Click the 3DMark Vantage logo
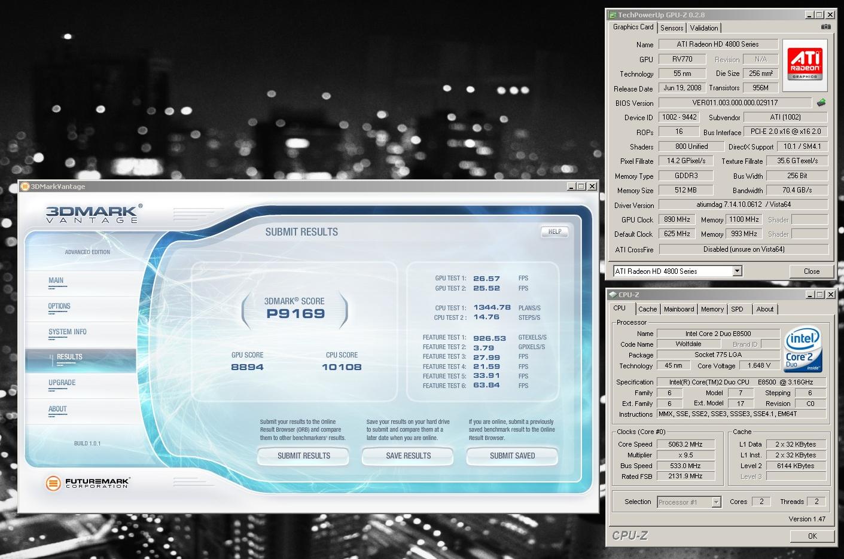Screen dimensions: 844x559 (95, 213)
